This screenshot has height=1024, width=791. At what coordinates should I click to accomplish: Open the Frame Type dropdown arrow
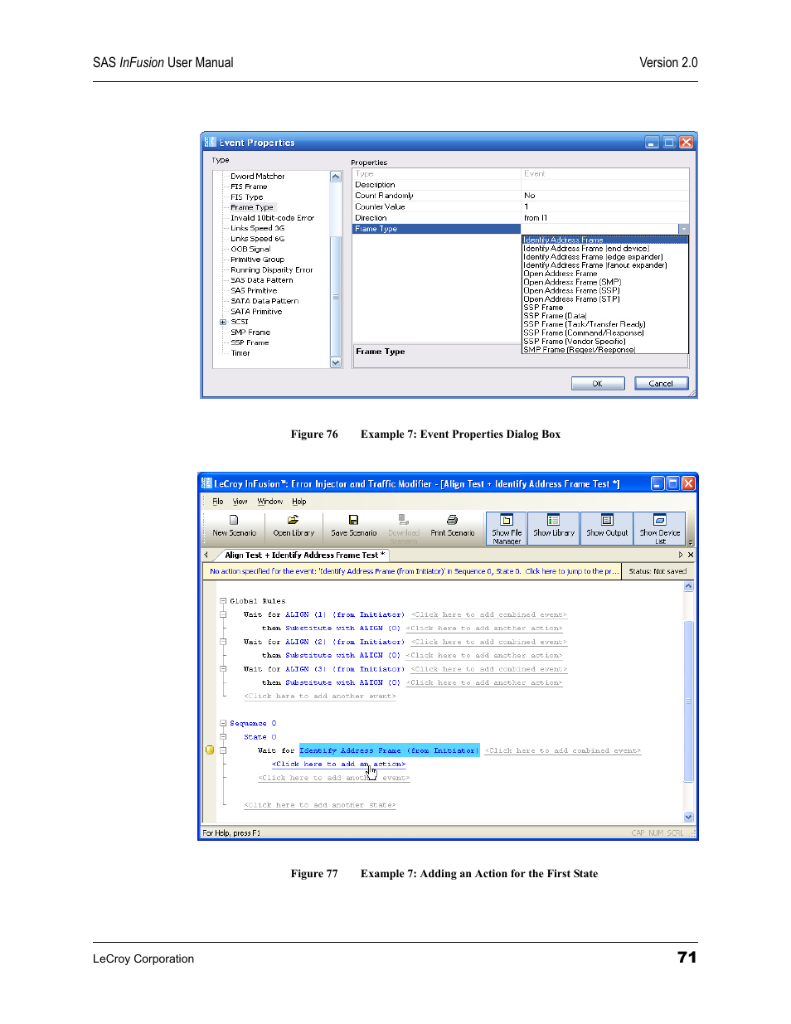pyautogui.click(x=683, y=229)
